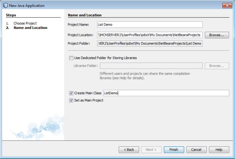The image size is (235, 159).
Task: Click the disabled Libraries Folder field
Action: [x=151, y=66]
